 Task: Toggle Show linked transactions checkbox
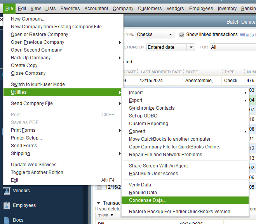[182, 35]
